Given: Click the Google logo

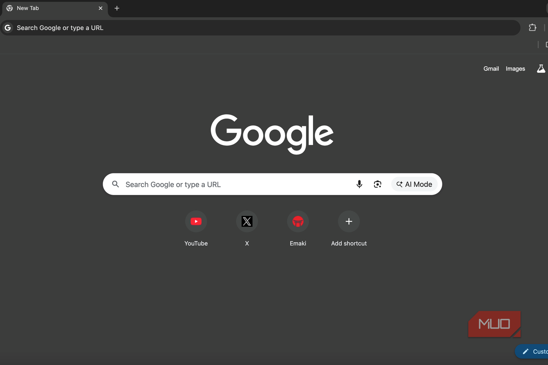Looking at the screenshot, I should (272, 134).
